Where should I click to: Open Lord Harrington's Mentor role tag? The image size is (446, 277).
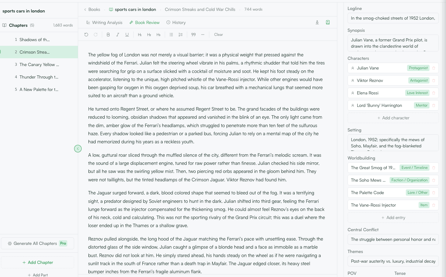tap(422, 105)
